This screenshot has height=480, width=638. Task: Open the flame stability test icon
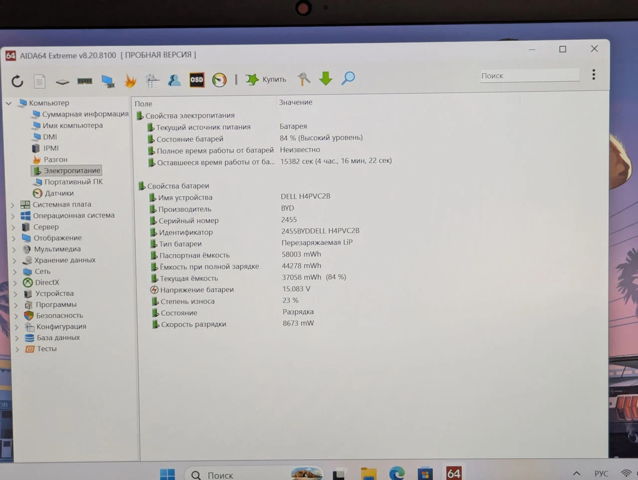130,80
